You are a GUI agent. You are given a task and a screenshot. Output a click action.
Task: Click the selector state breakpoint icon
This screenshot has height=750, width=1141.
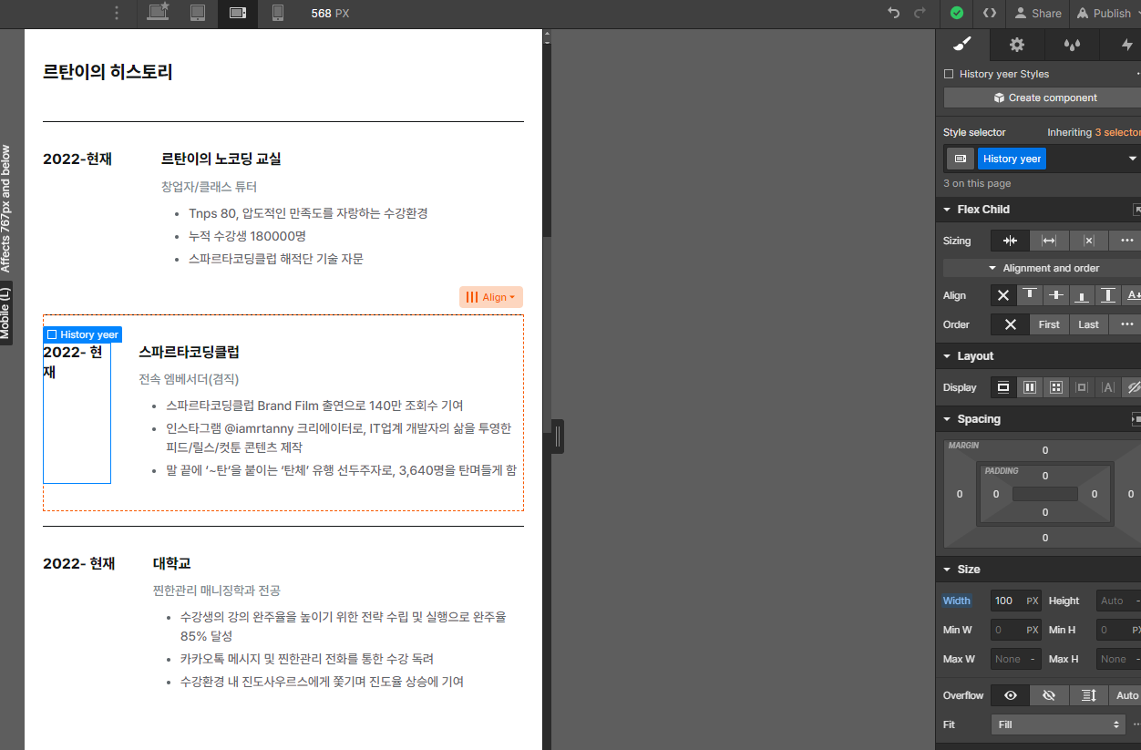[960, 159]
